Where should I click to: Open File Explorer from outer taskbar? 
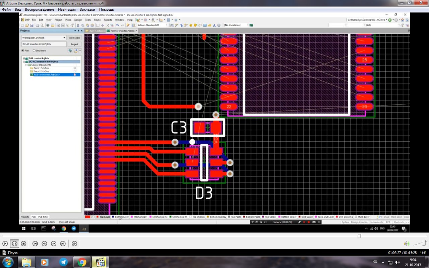(26, 262)
